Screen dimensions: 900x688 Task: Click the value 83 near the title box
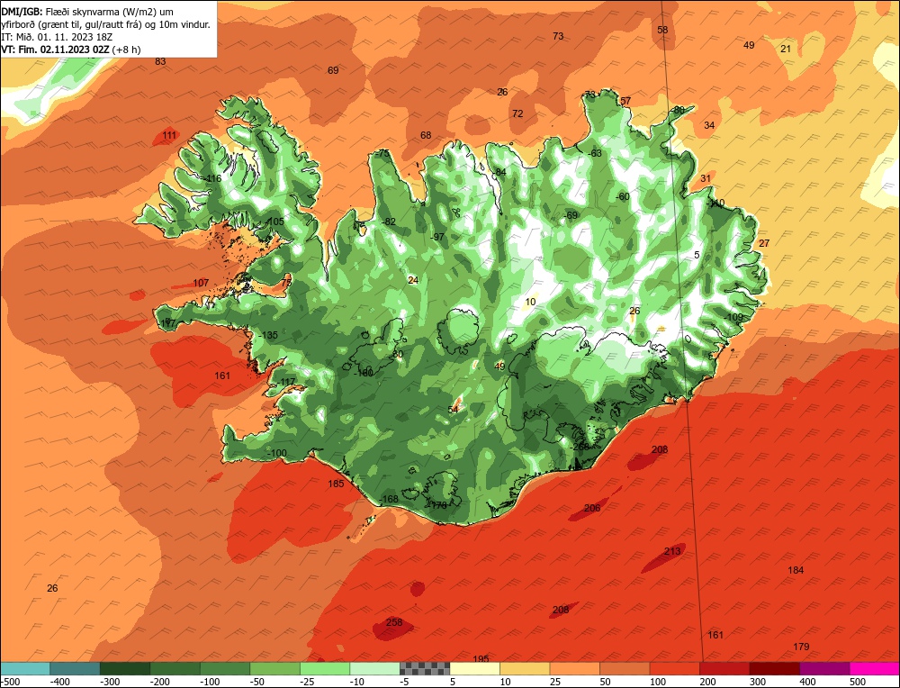[160, 61]
